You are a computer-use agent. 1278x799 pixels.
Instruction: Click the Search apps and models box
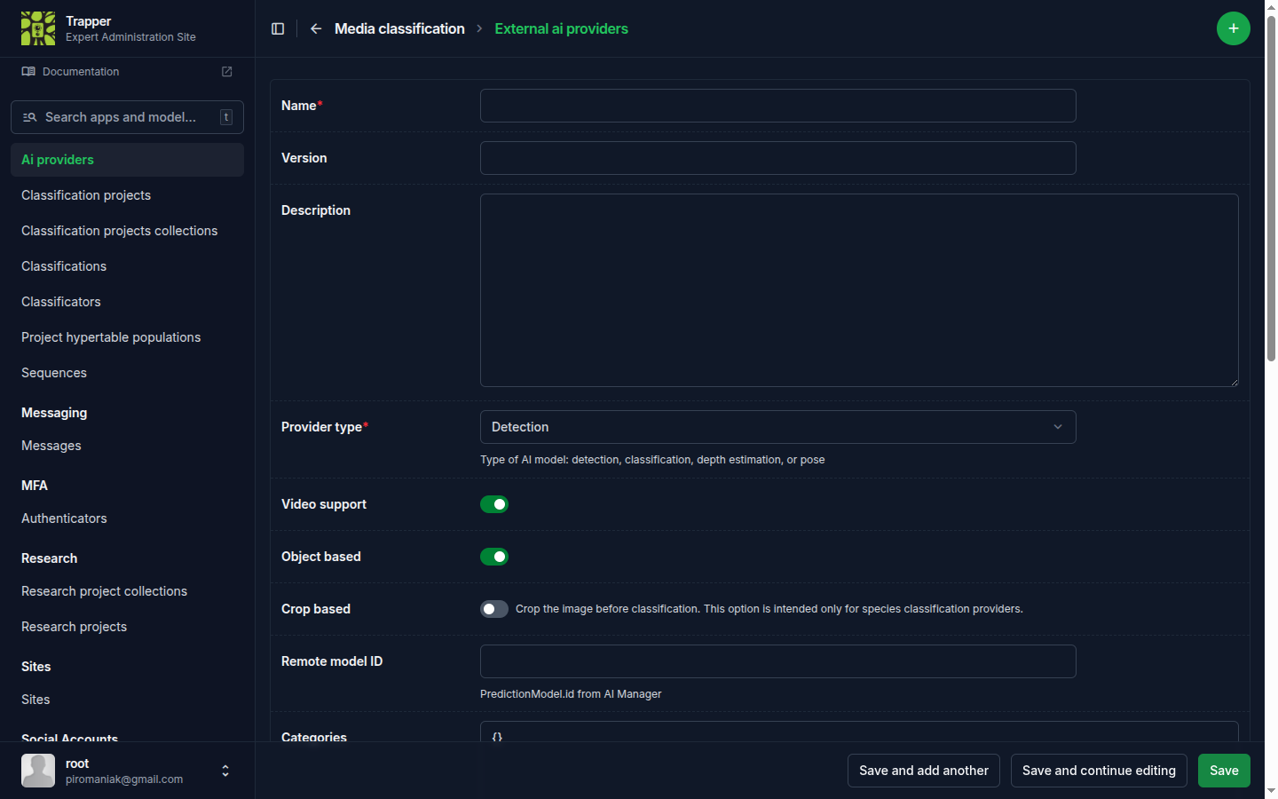pos(127,117)
